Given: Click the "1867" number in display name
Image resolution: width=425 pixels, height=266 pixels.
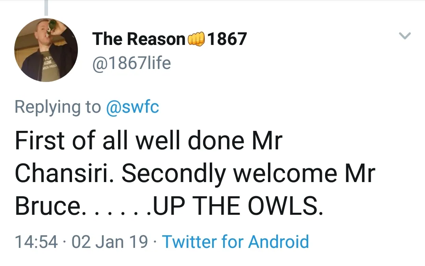Looking at the screenshot, I should click(227, 39).
